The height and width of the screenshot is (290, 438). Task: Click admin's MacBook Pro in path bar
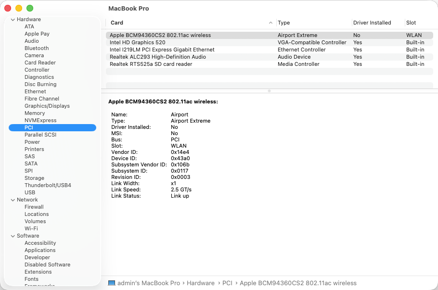[x=149, y=283]
